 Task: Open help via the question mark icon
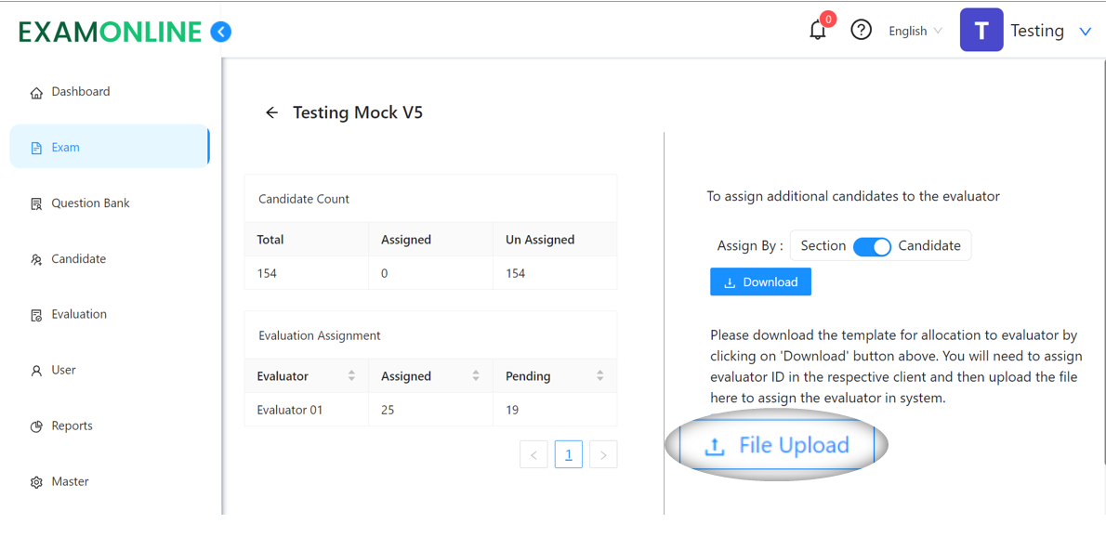[x=862, y=30]
